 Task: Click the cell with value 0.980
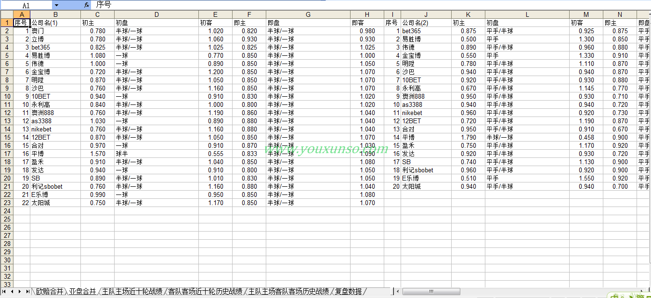367,31
